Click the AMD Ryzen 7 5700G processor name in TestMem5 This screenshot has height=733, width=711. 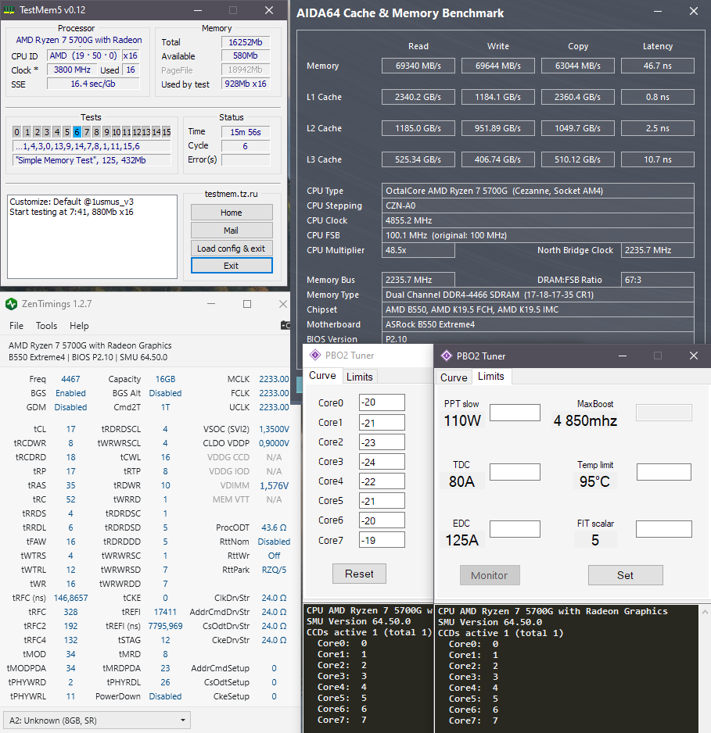click(79, 40)
